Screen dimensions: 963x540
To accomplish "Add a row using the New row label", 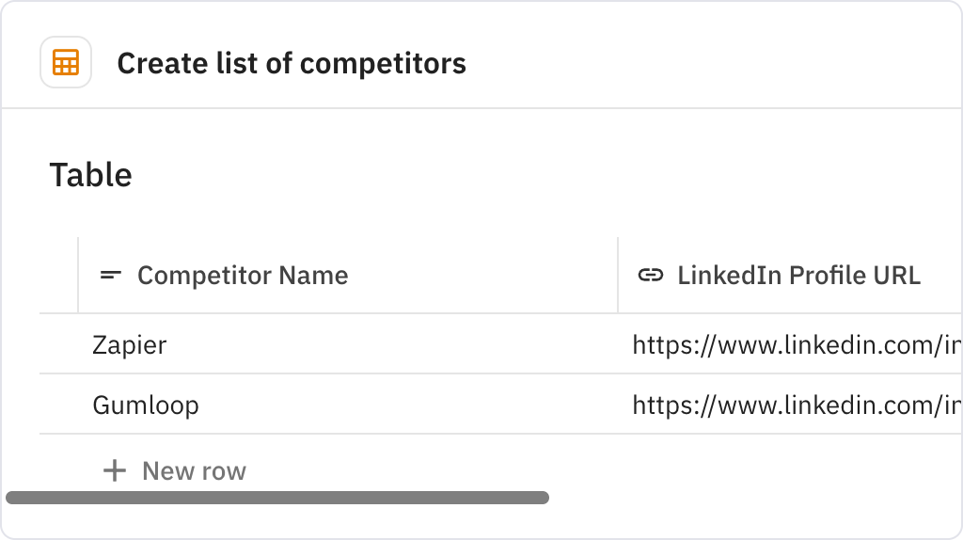I will (x=194, y=470).
